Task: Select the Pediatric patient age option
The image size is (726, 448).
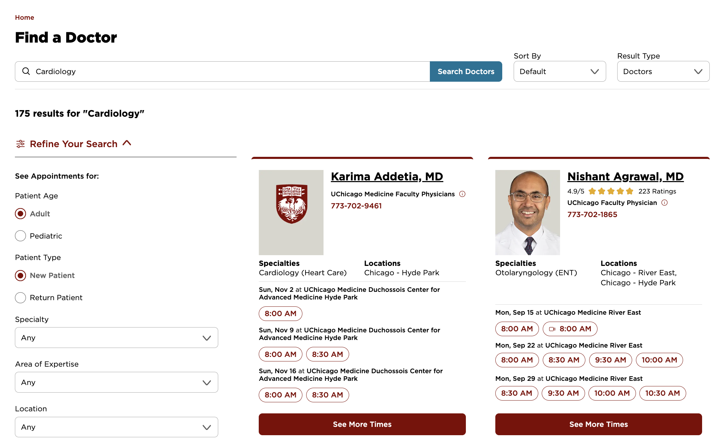Action: [20, 236]
